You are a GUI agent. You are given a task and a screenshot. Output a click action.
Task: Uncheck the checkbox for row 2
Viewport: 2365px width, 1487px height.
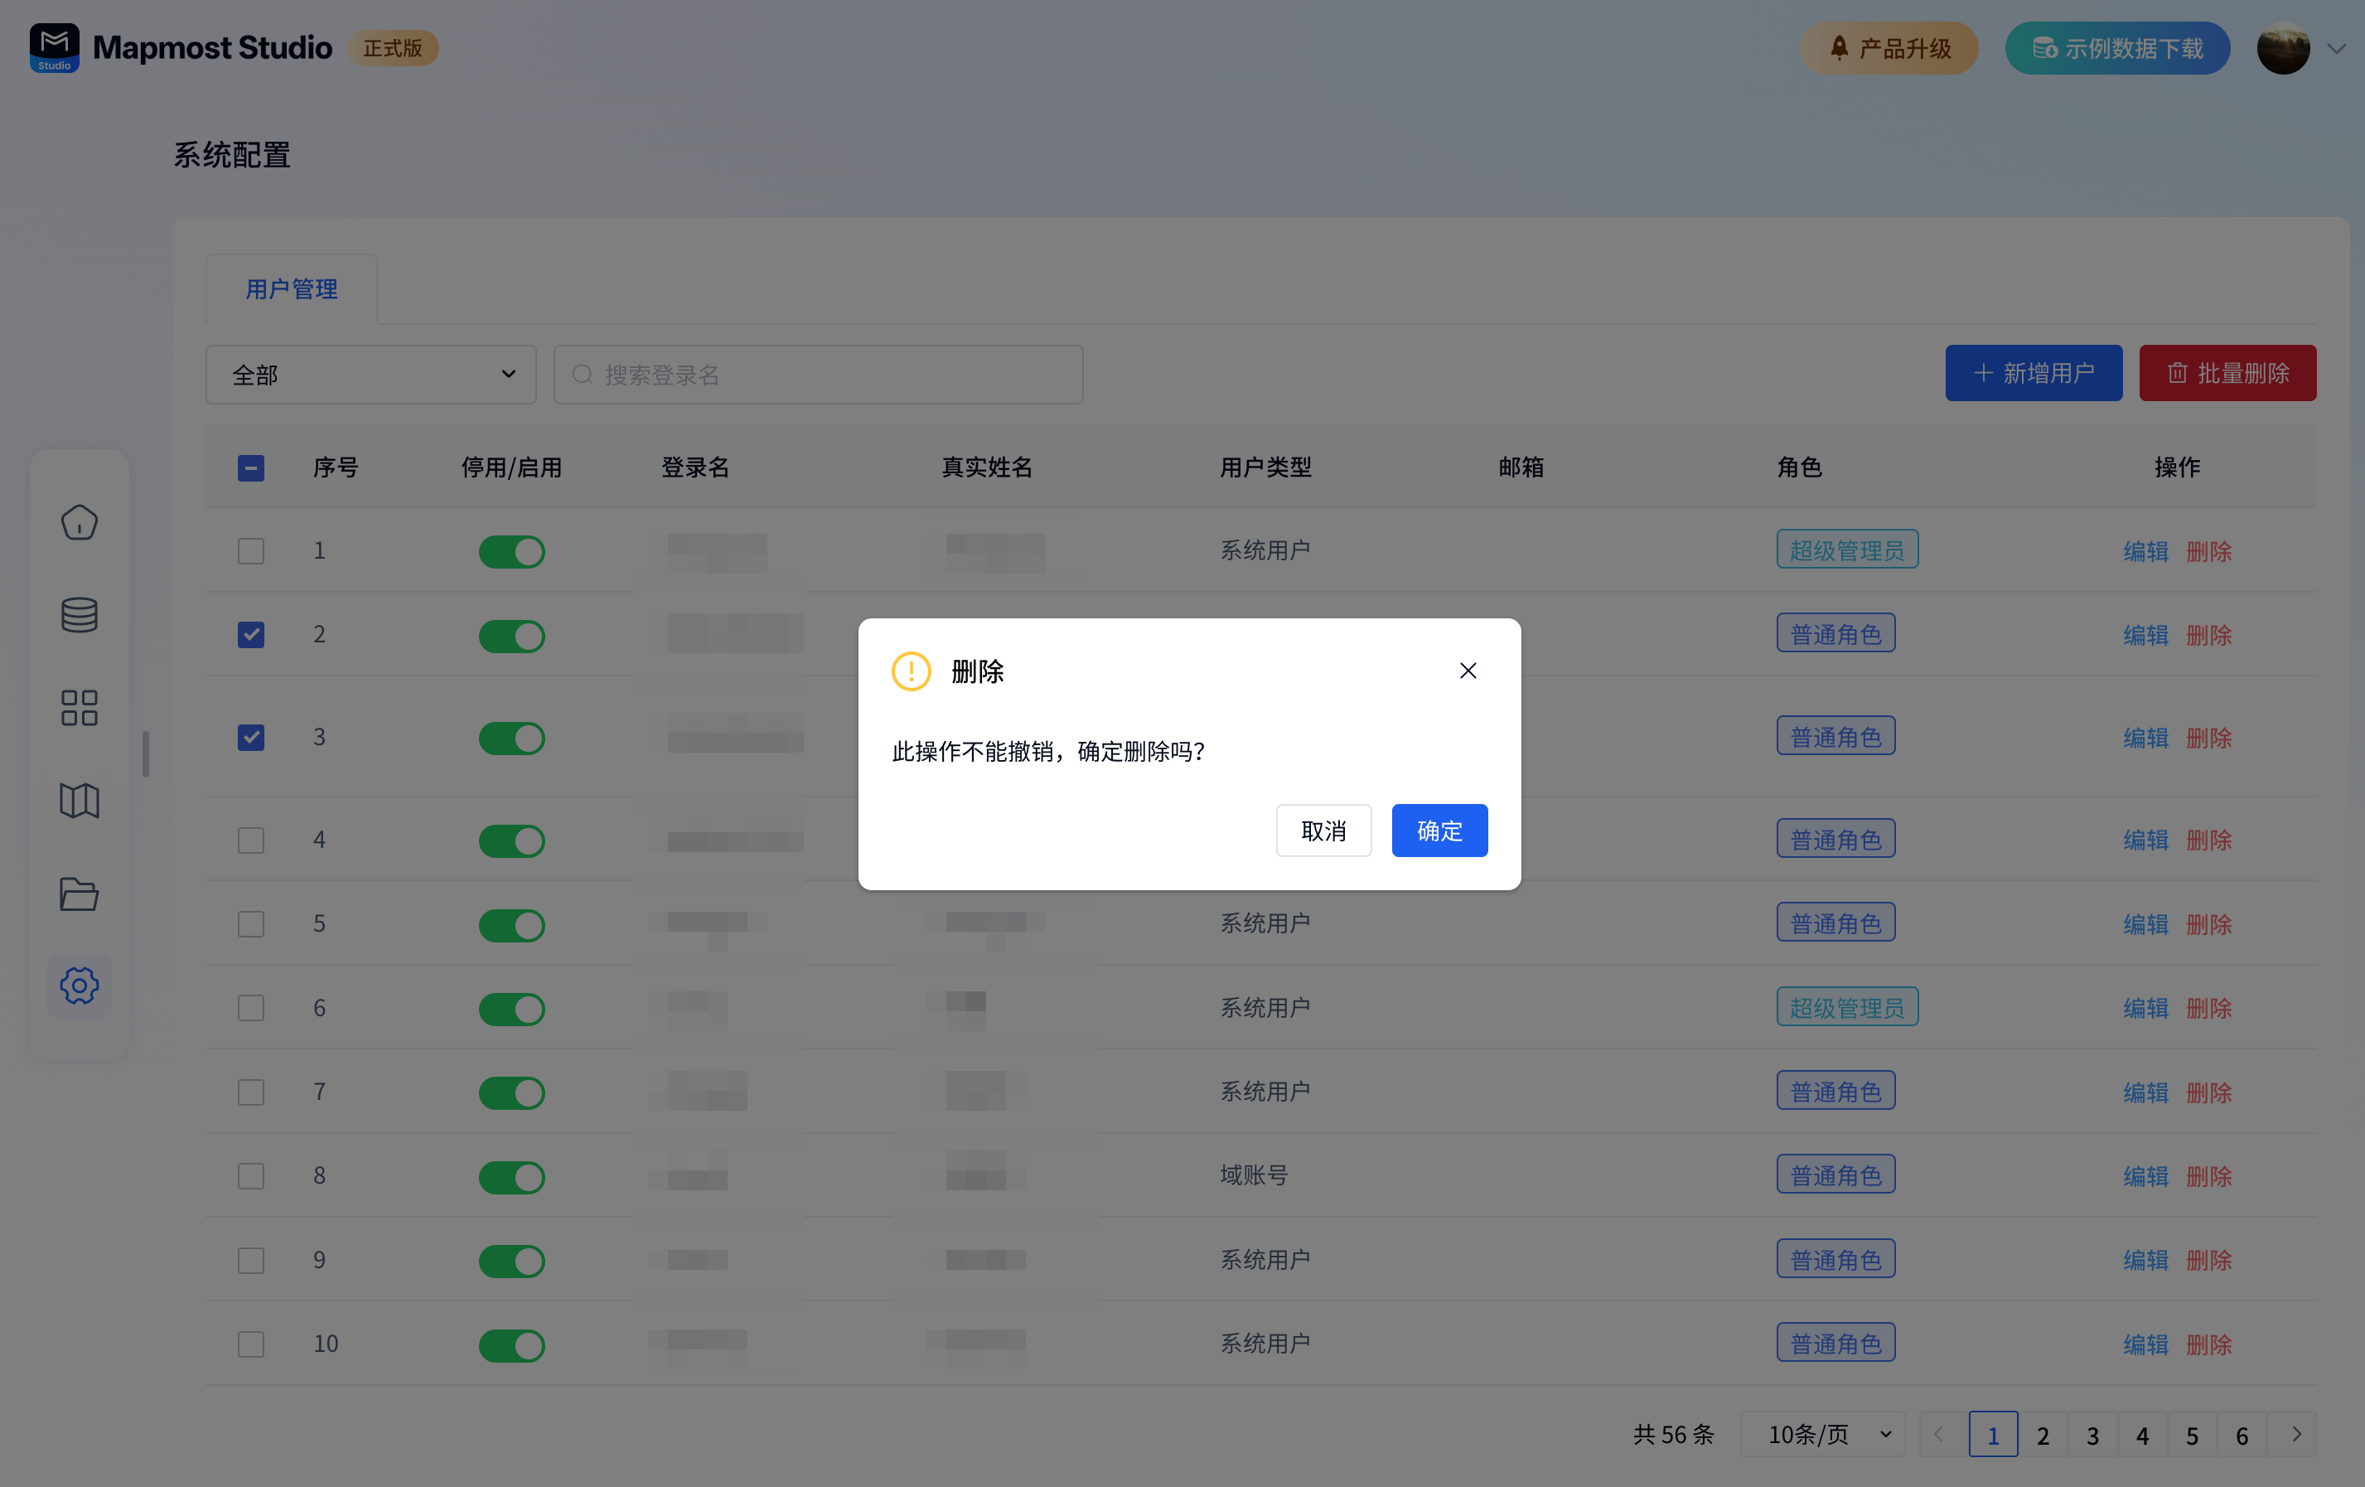250,634
